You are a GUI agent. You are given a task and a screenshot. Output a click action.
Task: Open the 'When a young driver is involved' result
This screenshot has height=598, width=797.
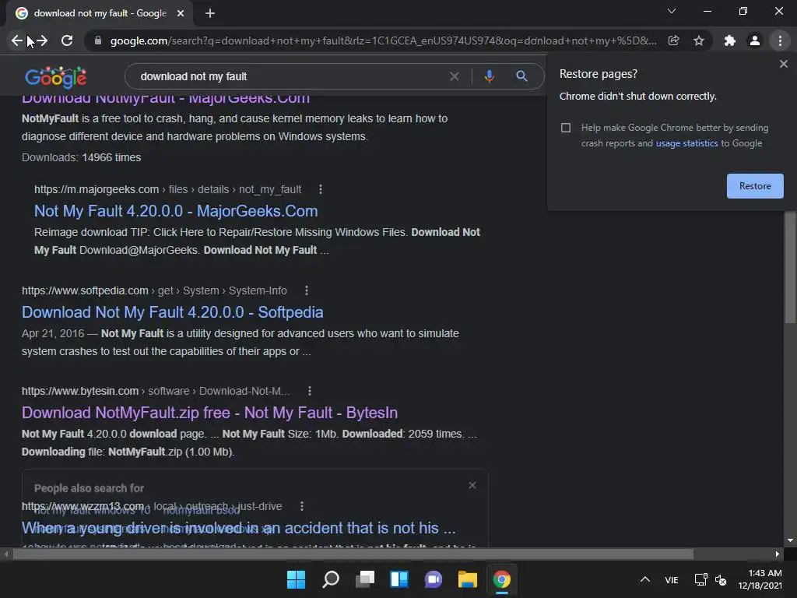coord(238,528)
